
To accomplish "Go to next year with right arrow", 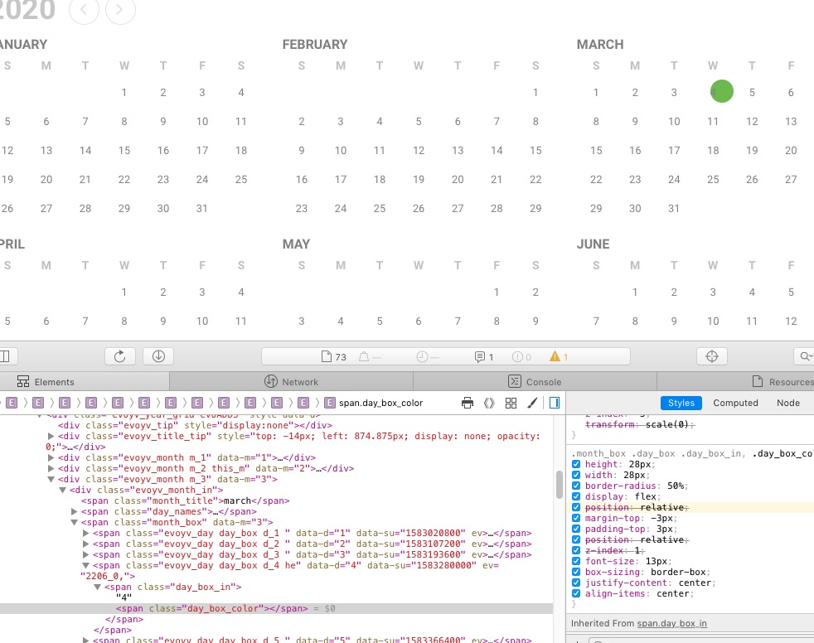I will point(120,10).
